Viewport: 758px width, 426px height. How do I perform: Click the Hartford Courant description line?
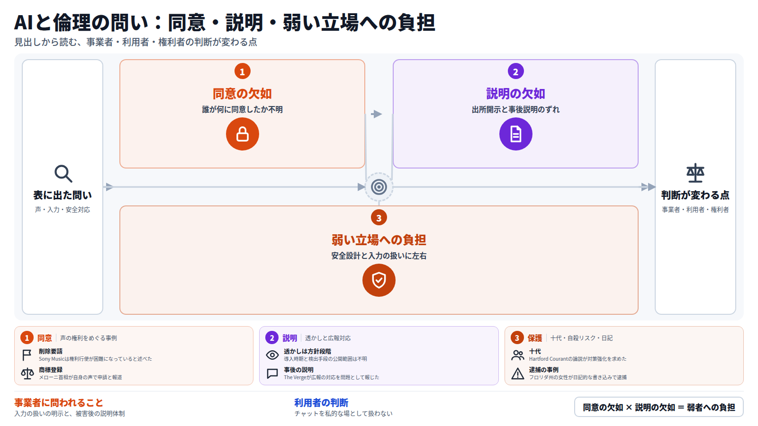(578, 359)
